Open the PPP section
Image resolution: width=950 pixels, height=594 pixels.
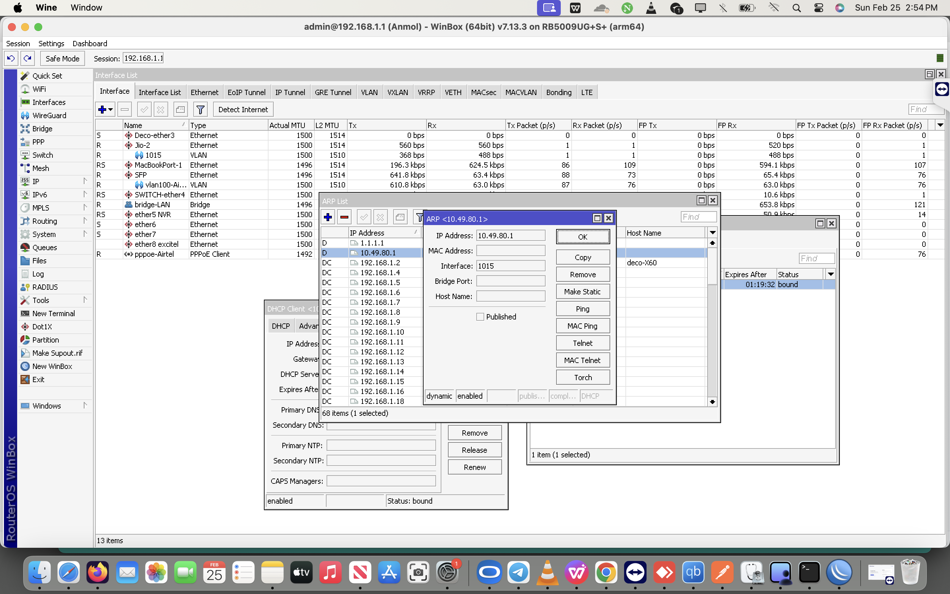[x=38, y=142]
